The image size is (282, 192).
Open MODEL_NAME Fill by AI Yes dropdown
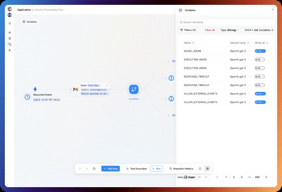(x=260, y=51)
